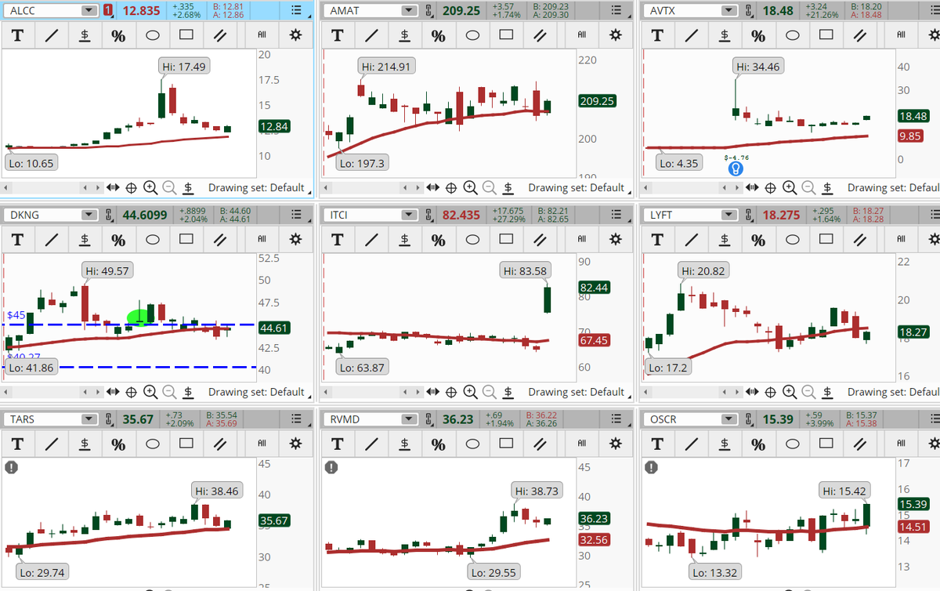This screenshot has height=591, width=940.
Task: Click the All button in ALCC toolbar
Action: tap(262, 35)
